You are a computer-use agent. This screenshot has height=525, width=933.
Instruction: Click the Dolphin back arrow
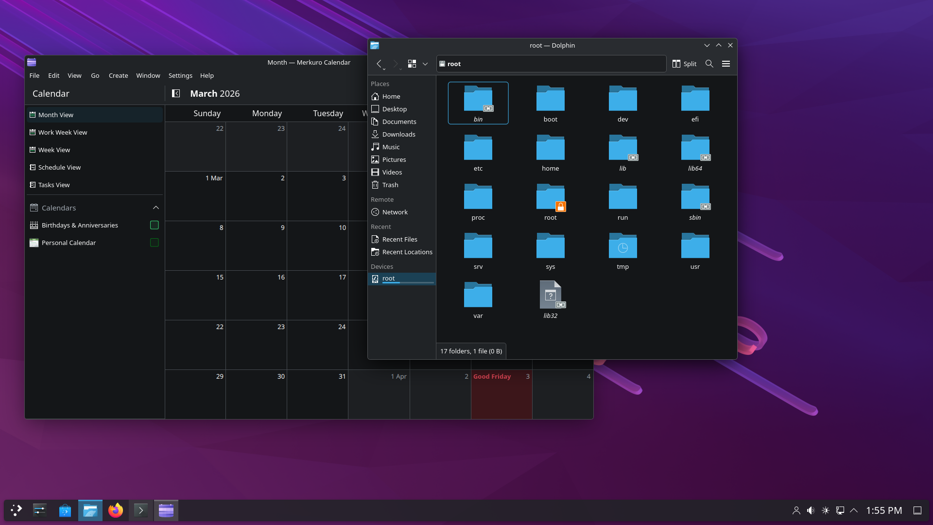tap(380, 64)
